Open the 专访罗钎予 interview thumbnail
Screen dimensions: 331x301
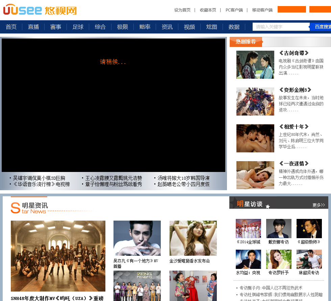pyautogui.click(x=279, y=259)
